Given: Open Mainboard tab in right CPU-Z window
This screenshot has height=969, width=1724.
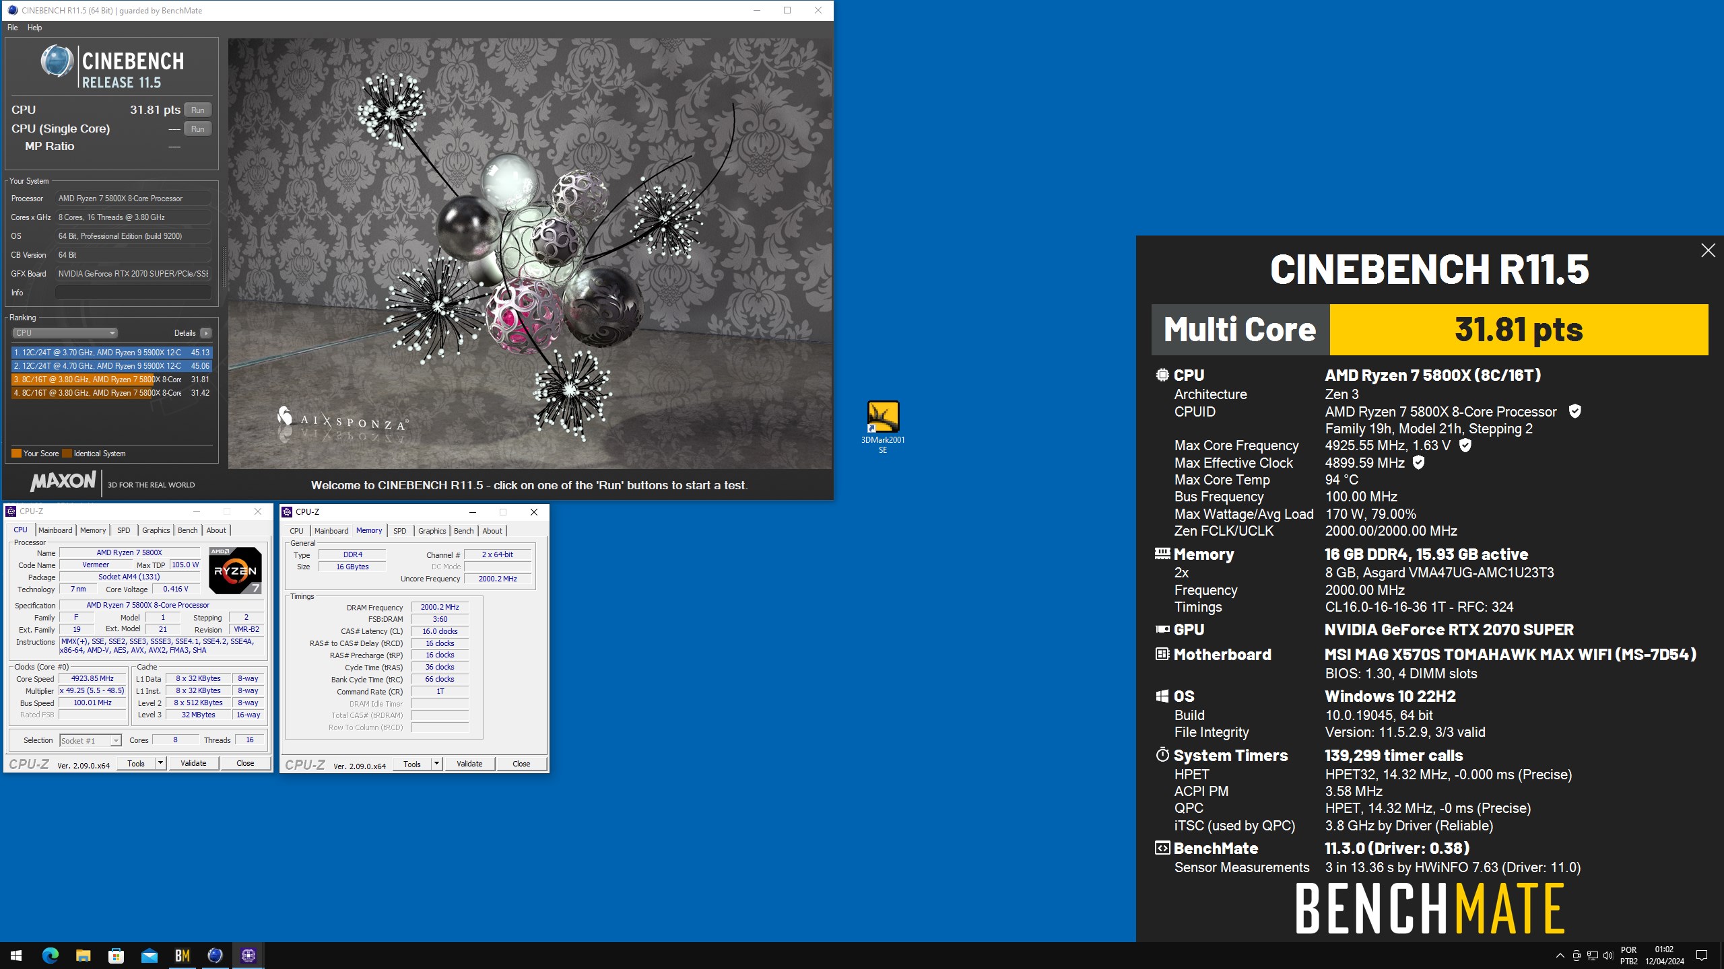Looking at the screenshot, I should coord(331,531).
